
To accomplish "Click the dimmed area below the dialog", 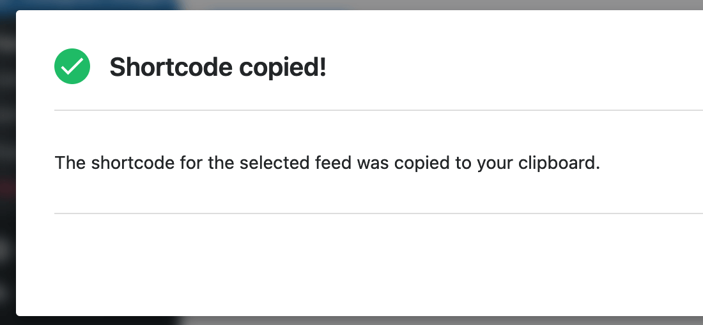I will (383, 321).
